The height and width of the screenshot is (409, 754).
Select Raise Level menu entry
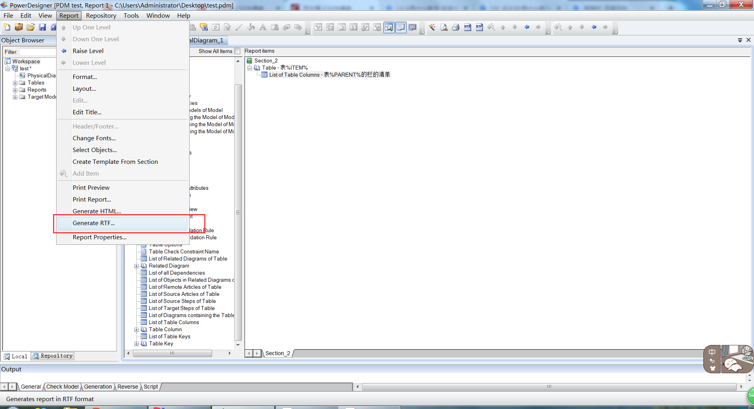[x=123, y=51]
